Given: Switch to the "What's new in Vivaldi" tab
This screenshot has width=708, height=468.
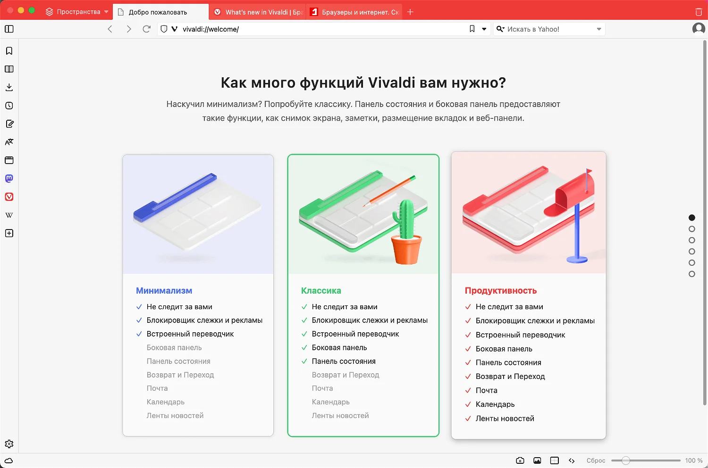Looking at the screenshot, I should pos(258,12).
